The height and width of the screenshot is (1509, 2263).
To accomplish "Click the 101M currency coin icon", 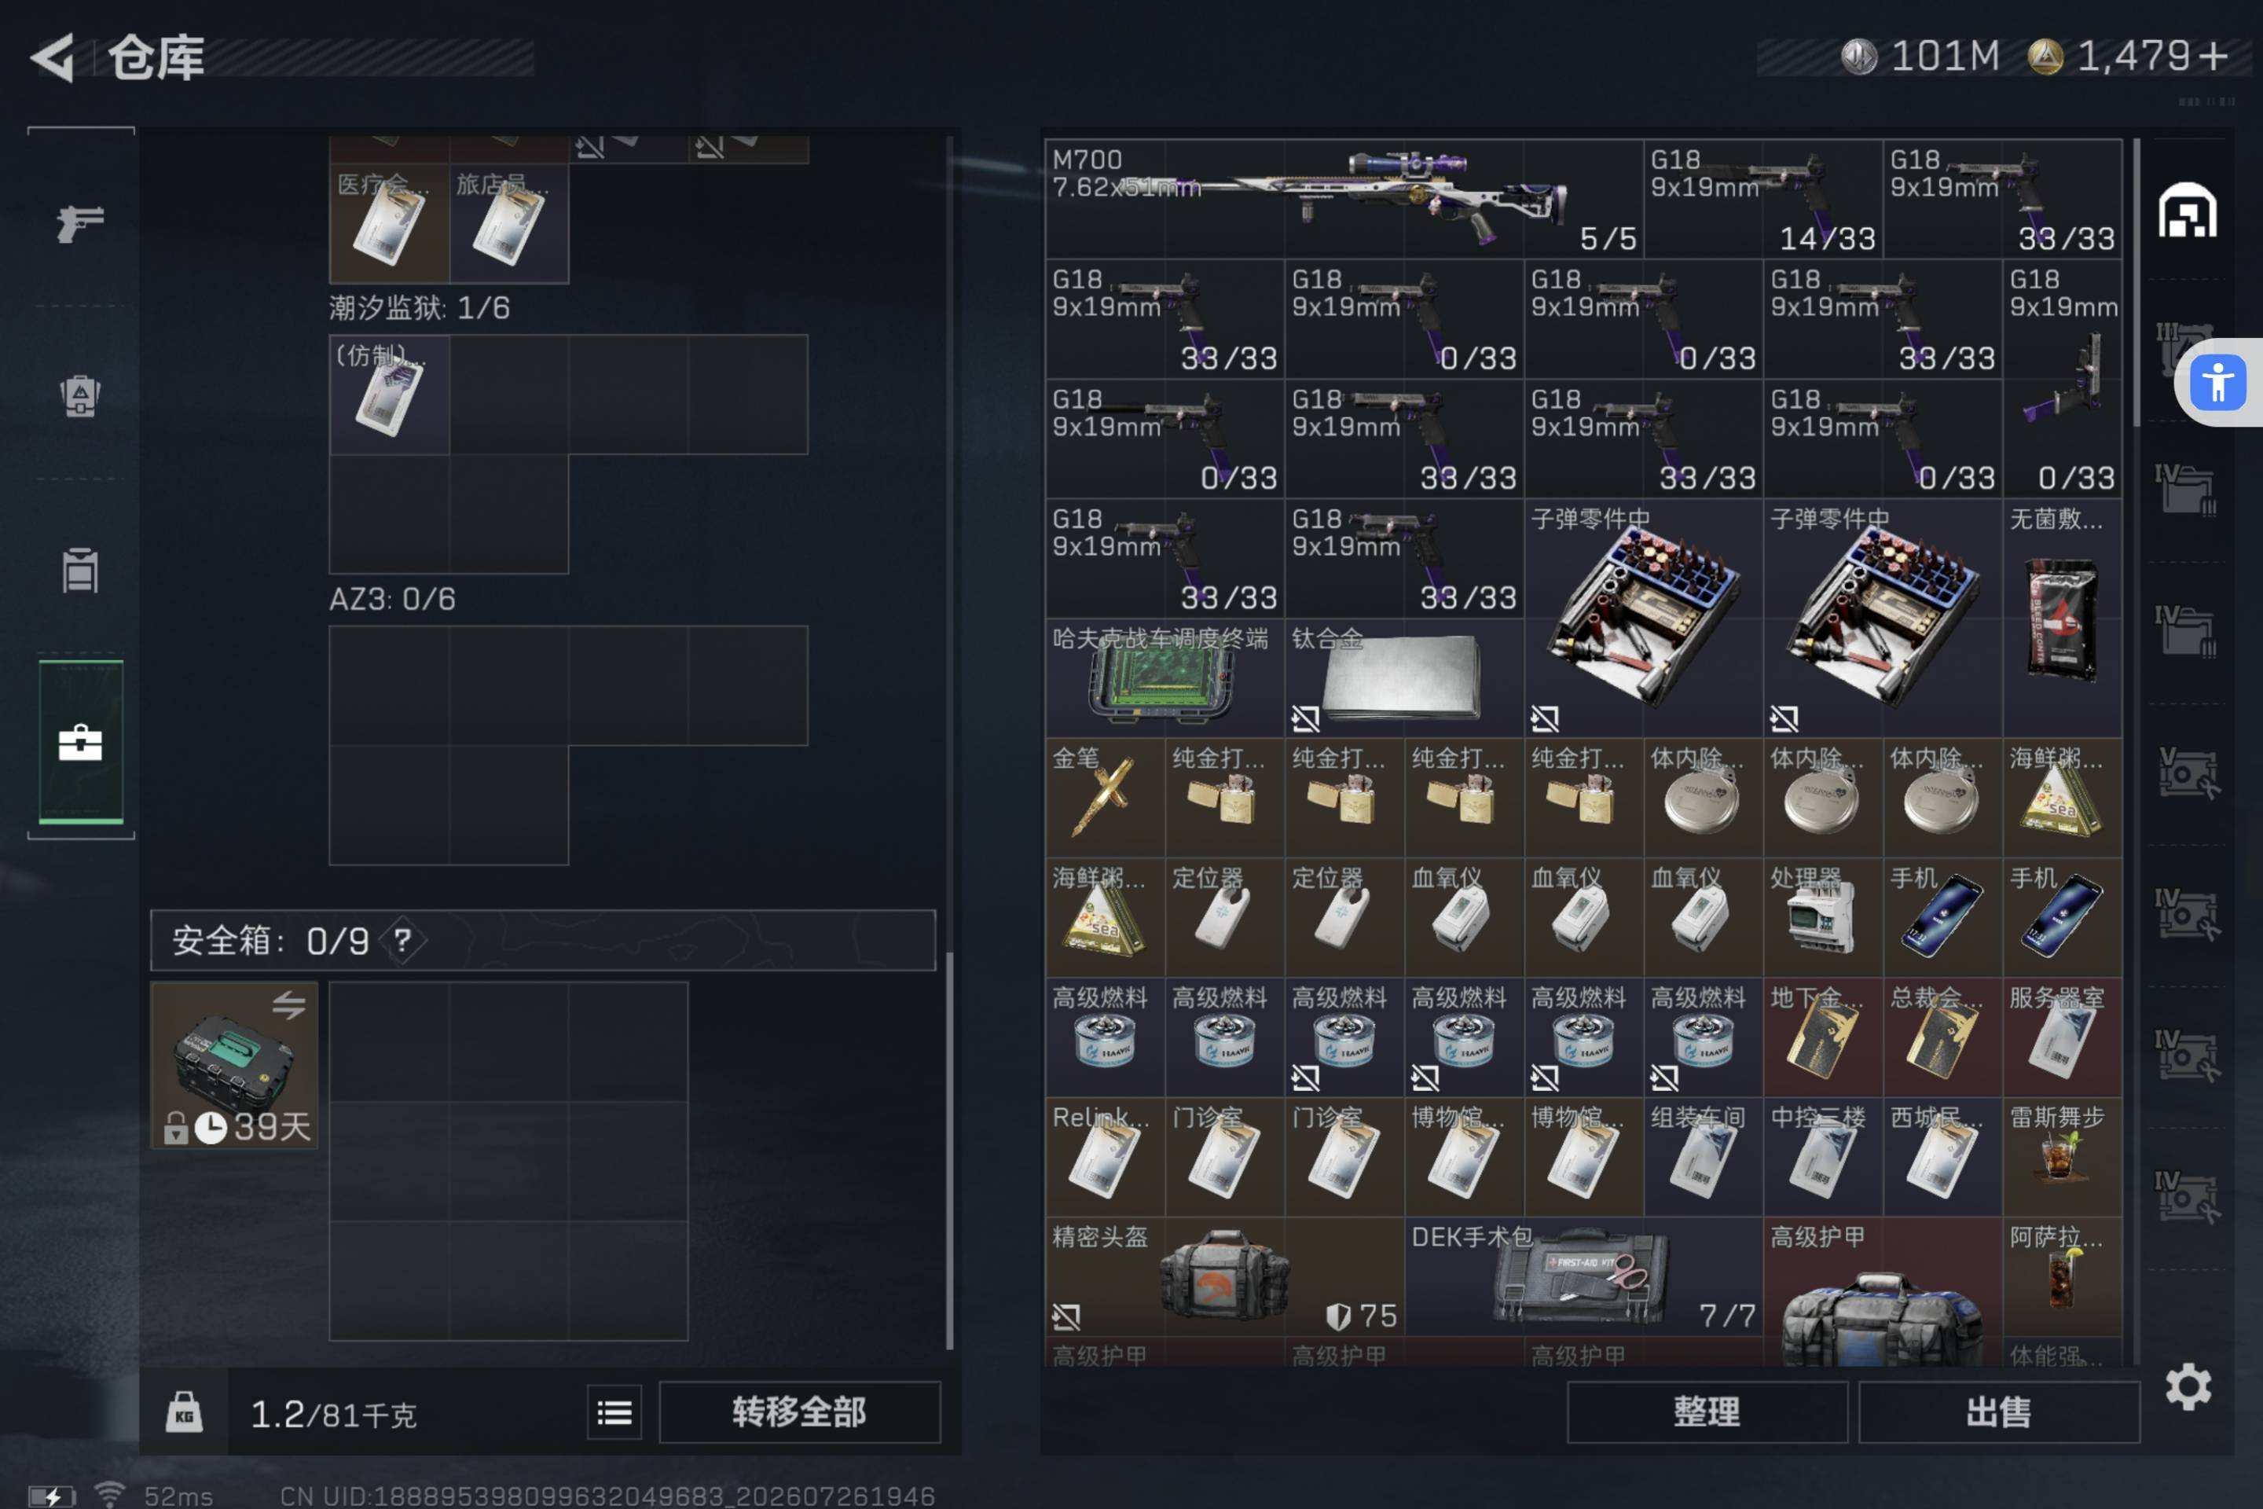I will point(1859,56).
